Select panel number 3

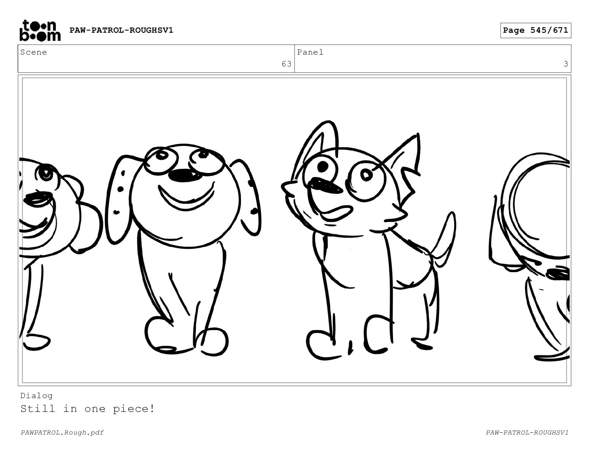566,64
